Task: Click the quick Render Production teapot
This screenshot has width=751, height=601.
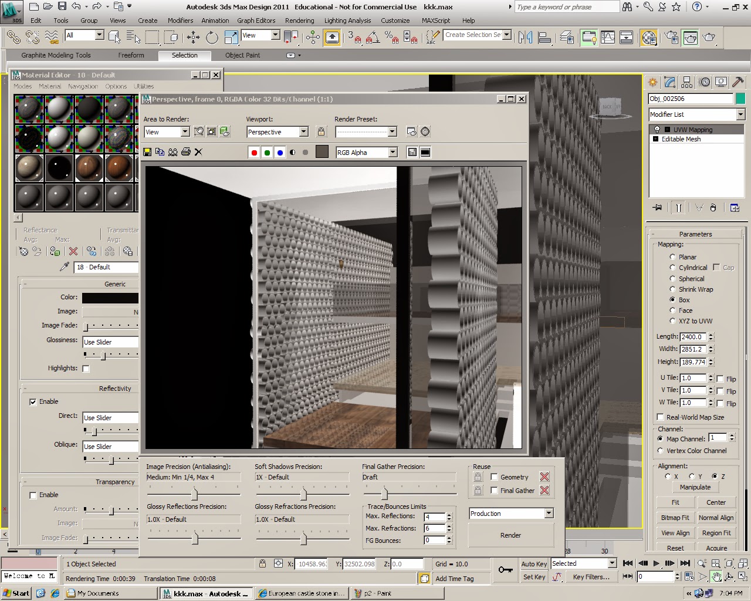Action: tap(709, 38)
